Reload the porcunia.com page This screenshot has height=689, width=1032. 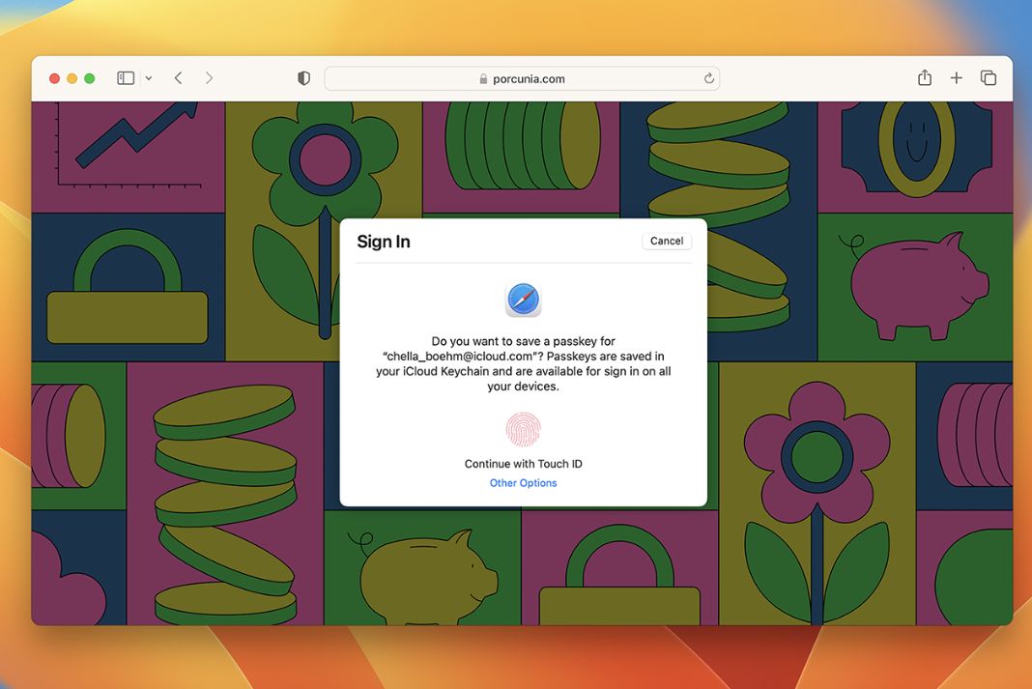point(708,78)
